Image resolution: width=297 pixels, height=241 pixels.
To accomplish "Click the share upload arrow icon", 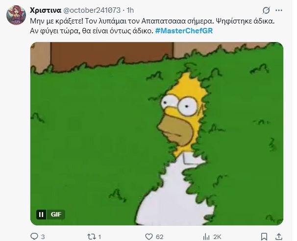I will click(x=279, y=237).
